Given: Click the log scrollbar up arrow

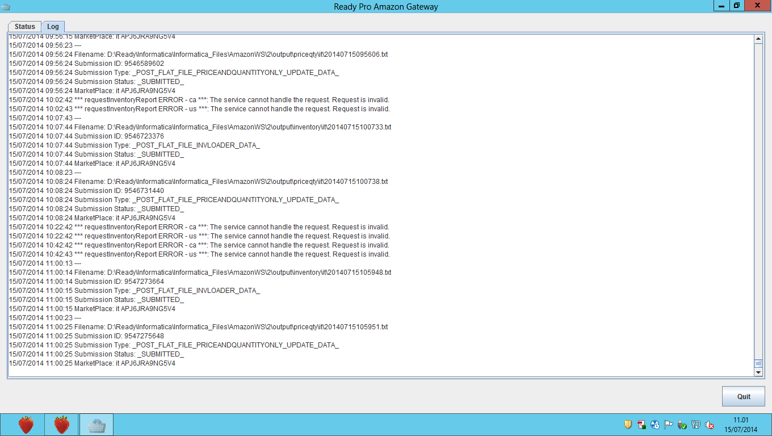Looking at the screenshot, I should pos(758,39).
